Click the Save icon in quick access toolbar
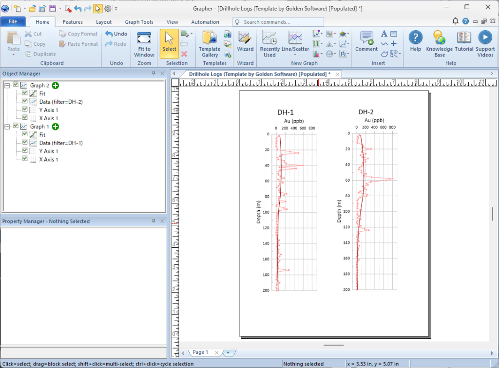 tap(53, 8)
